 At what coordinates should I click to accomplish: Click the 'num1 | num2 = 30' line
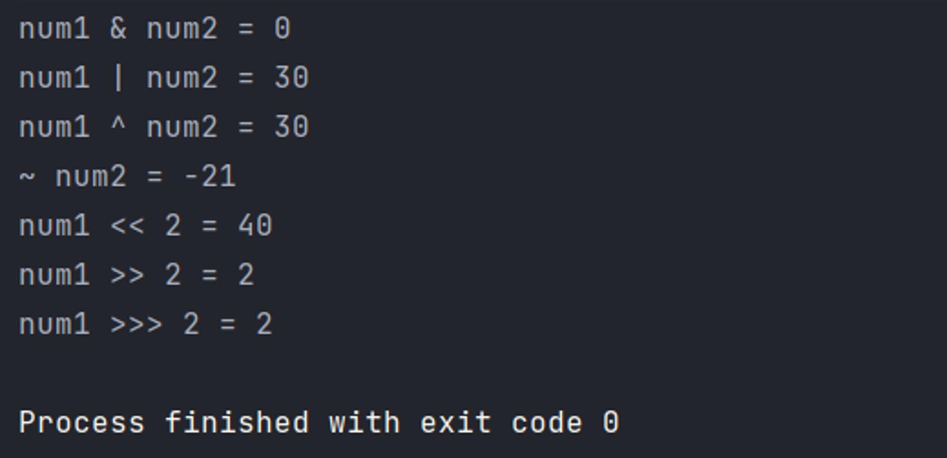pos(164,78)
